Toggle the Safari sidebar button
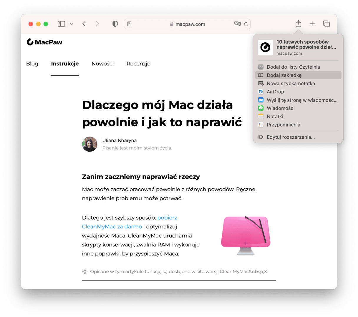This screenshot has width=358, height=317. [61, 24]
